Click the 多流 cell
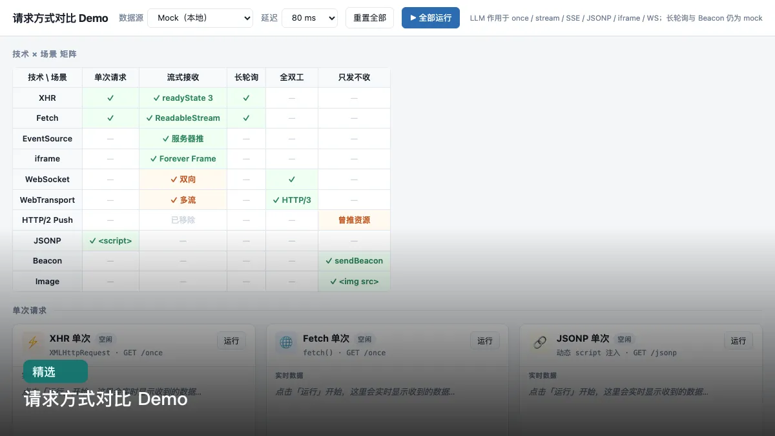The height and width of the screenshot is (436, 775). point(183,200)
